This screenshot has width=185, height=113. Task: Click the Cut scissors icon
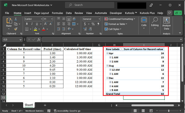[16, 19]
